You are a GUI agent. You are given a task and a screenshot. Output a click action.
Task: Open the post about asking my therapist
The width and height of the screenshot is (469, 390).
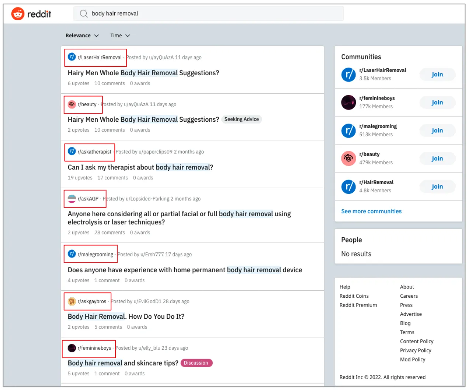pyautogui.click(x=140, y=168)
